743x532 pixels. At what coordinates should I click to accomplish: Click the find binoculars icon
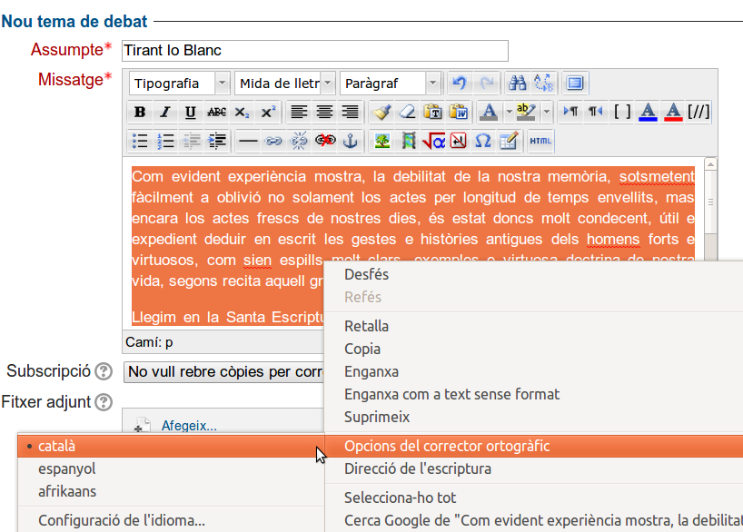[518, 83]
